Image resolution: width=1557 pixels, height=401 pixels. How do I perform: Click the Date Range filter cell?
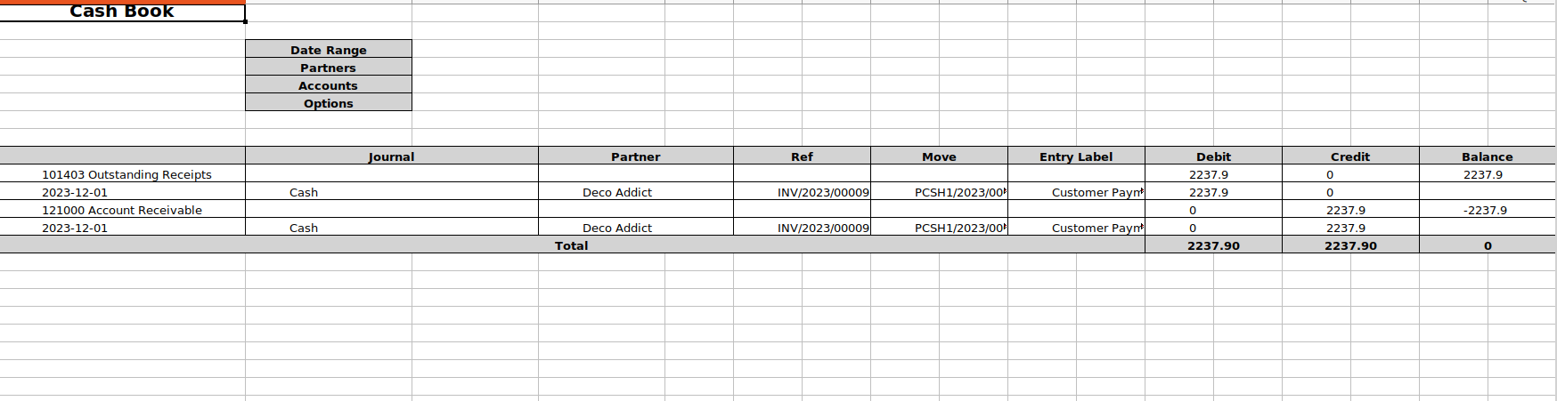click(328, 50)
